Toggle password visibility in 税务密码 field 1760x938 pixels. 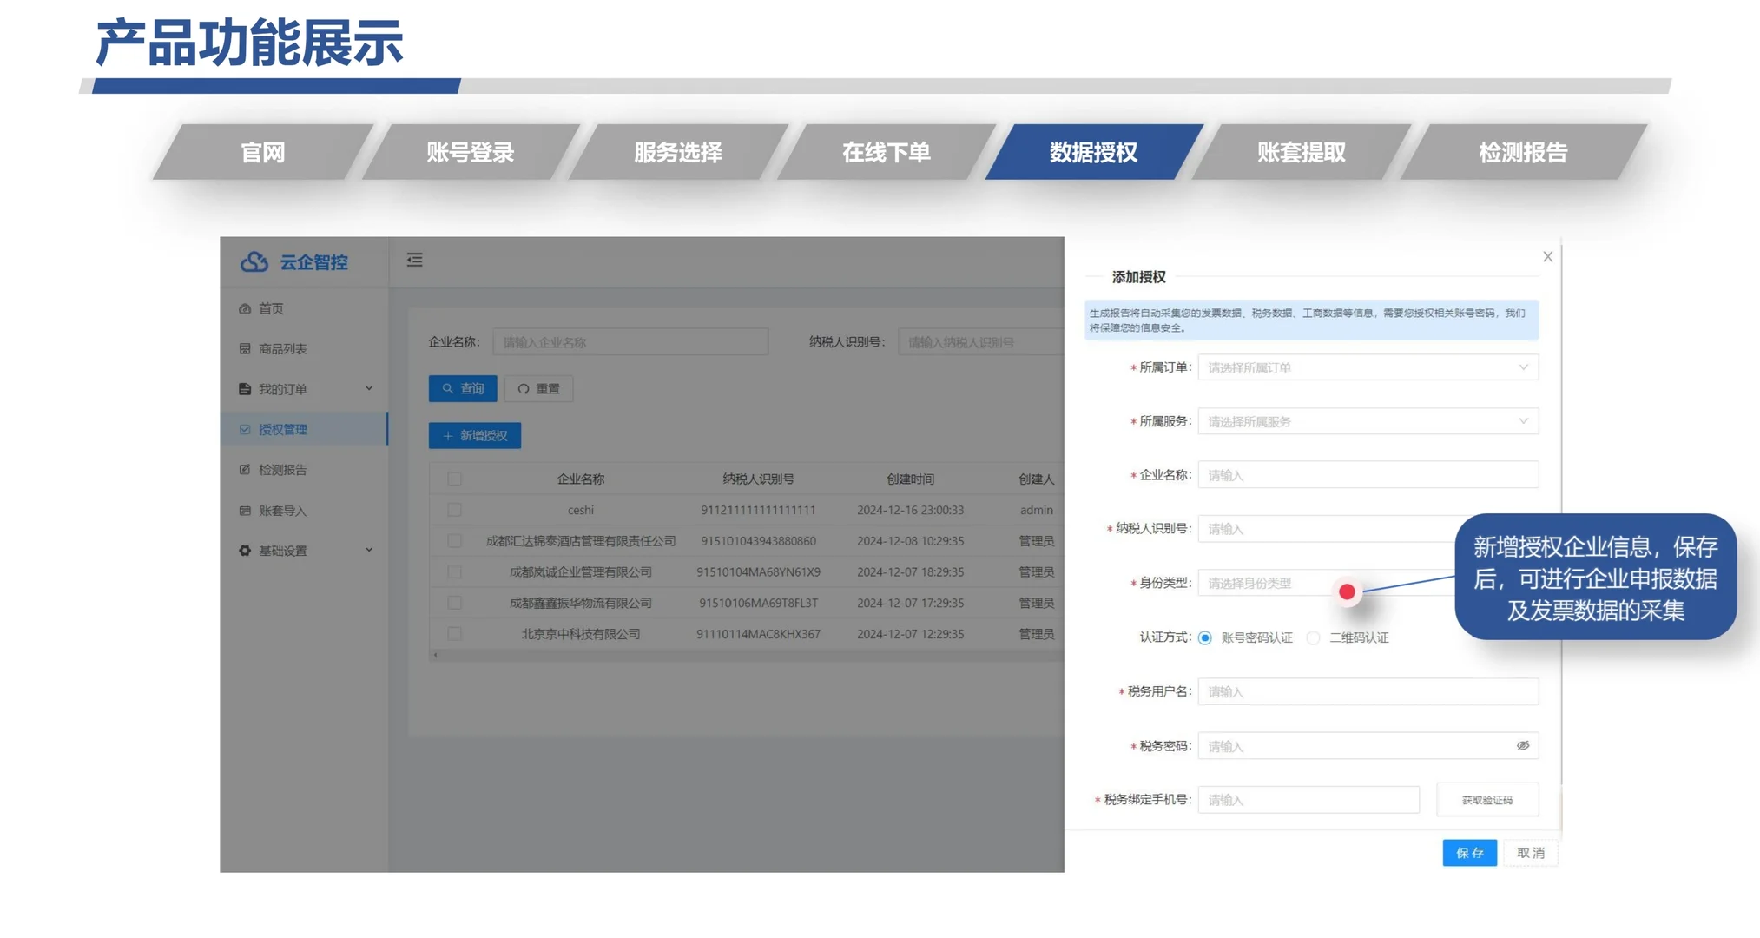tap(1521, 745)
